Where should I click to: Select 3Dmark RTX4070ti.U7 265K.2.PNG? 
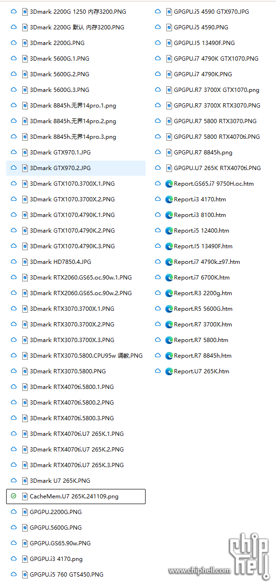(76, 450)
